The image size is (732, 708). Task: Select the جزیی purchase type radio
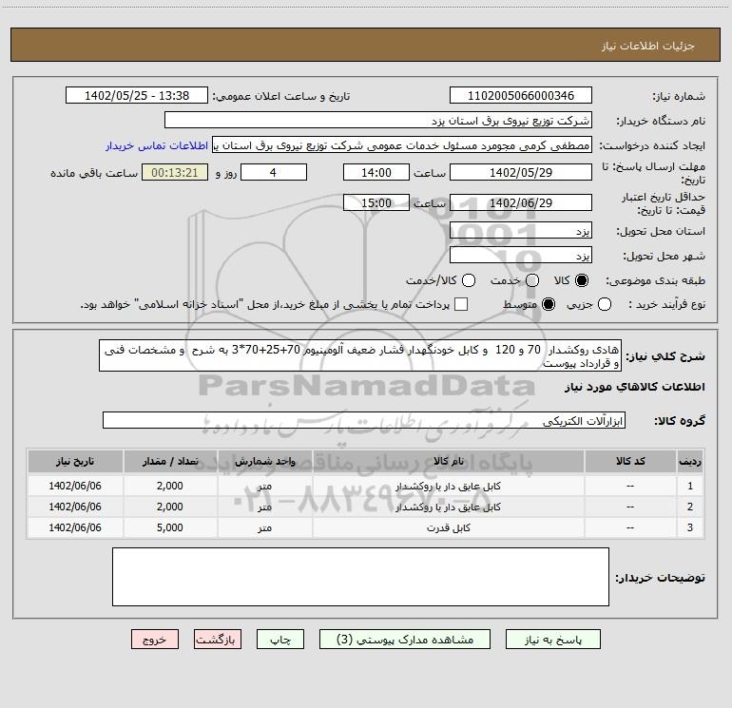[605, 304]
